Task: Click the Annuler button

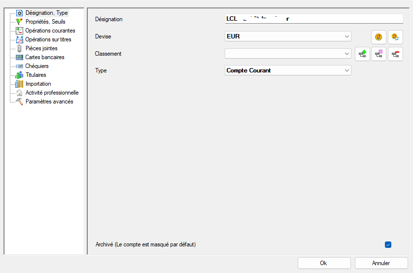Action: [381, 263]
